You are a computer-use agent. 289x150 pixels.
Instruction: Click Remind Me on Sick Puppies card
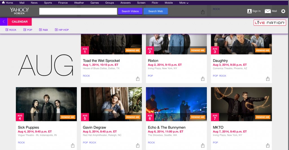(68, 117)
